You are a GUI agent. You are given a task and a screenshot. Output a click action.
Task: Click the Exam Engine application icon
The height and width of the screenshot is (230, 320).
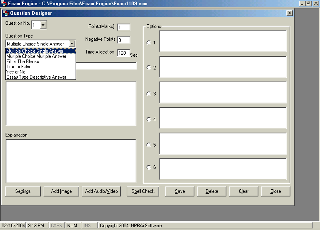coord(4,3)
